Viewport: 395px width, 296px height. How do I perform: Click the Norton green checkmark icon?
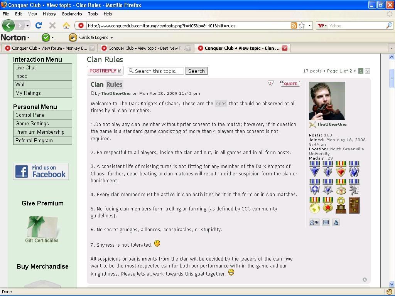tap(46, 37)
